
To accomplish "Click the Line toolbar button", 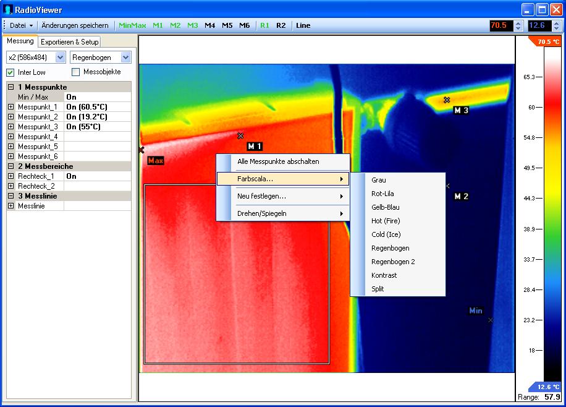I will coord(303,25).
